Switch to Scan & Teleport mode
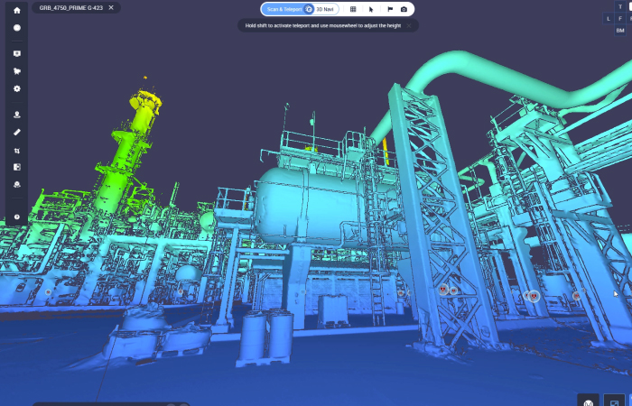This screenshot has width=632, height=406. click(x=283, y=9)
